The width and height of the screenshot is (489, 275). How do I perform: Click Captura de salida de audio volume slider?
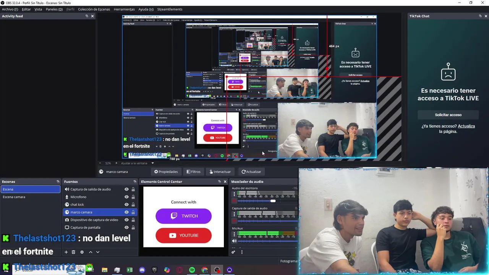pyautogui.click(x=267, y=221)
